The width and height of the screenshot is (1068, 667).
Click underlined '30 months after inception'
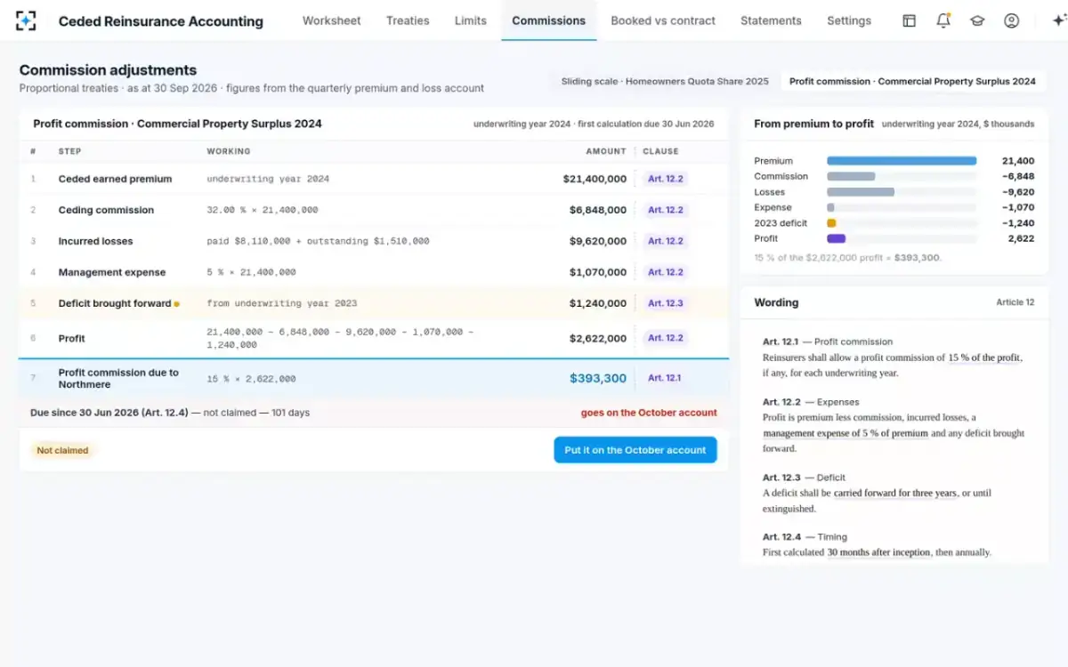(878, 552)
